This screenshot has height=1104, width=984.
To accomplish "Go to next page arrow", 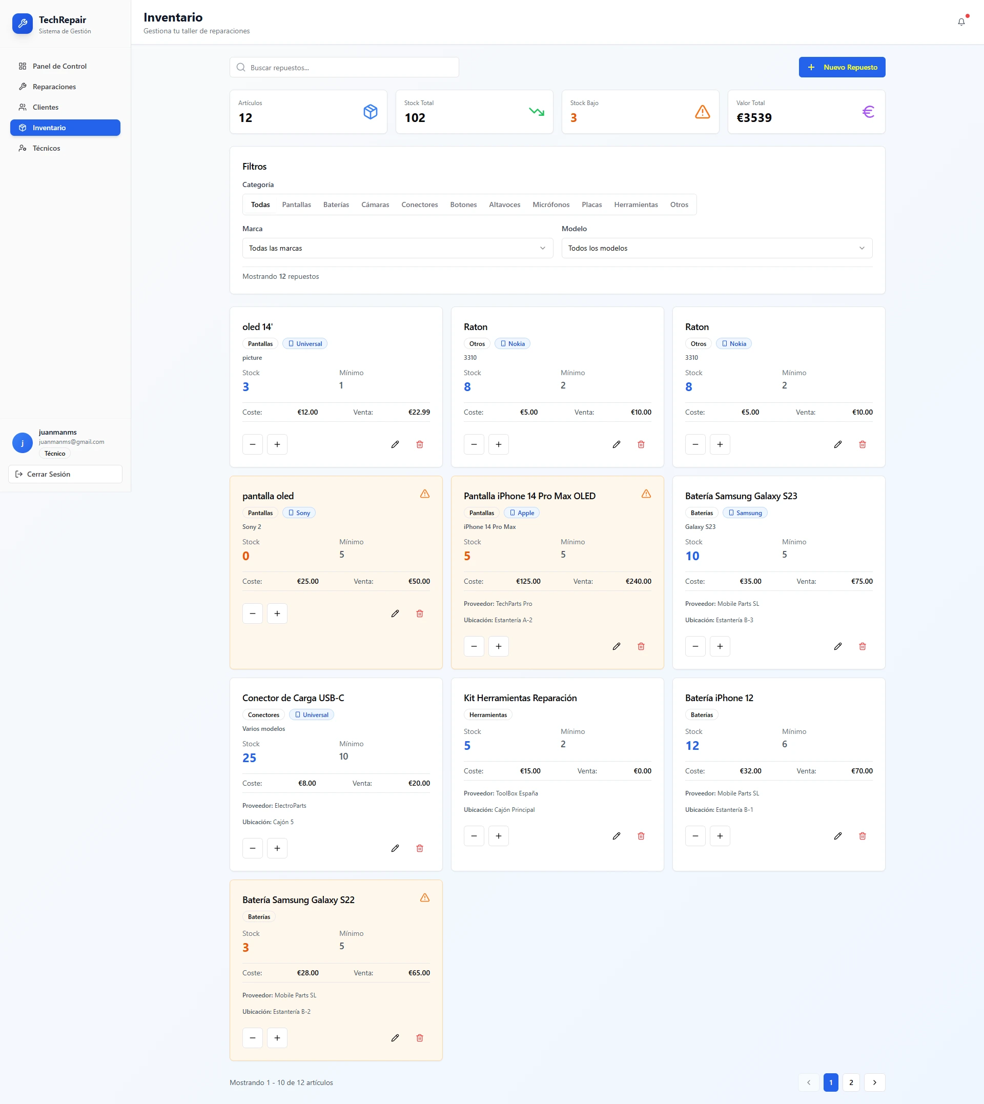I will [875, 1082].
